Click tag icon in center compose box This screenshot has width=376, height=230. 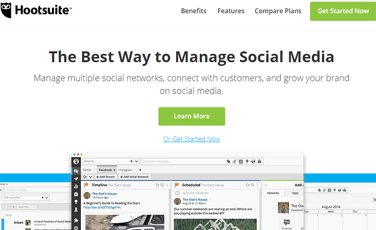pyautogui.click(x=229, y=162)
